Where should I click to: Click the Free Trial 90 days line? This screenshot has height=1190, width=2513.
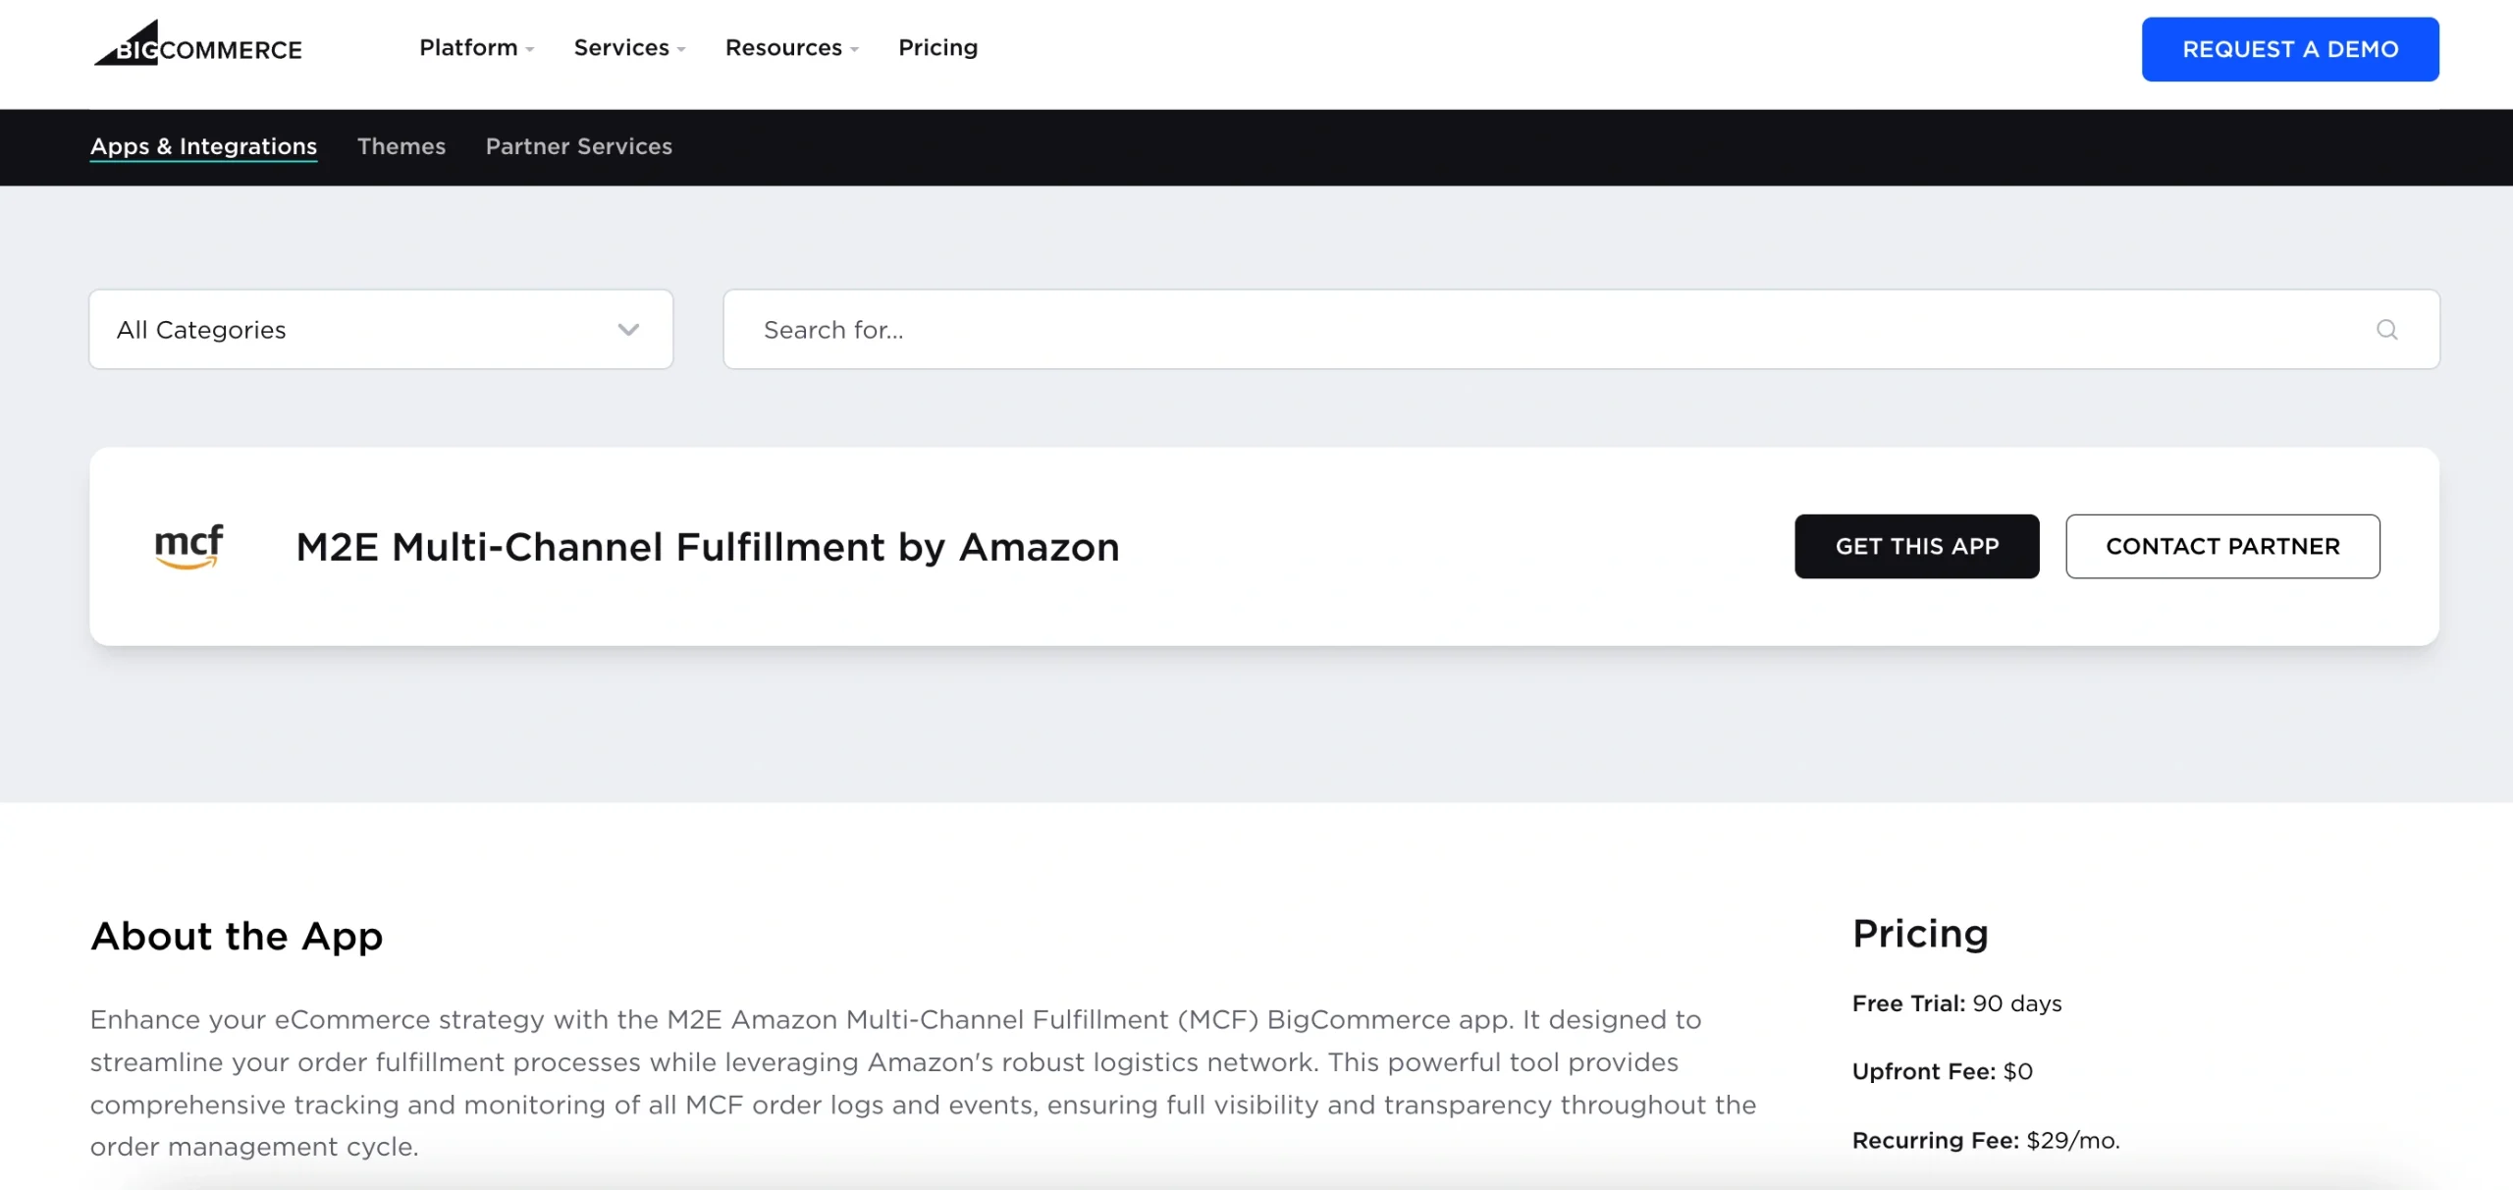click(x=1956, y=1003)
